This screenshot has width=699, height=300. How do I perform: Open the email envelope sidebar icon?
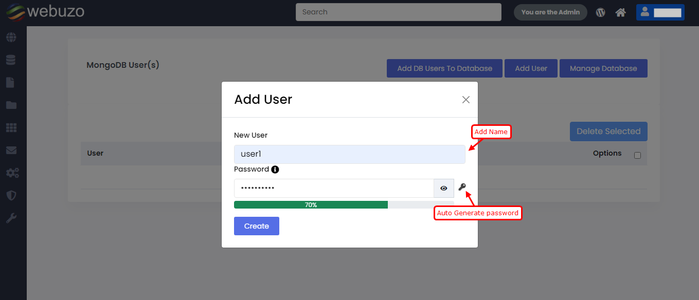[x=11, y=151]
